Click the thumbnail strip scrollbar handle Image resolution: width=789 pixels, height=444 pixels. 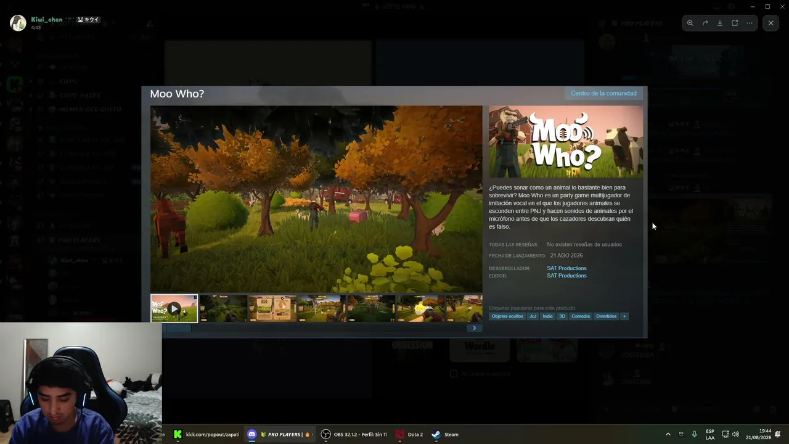pos(178,328)
